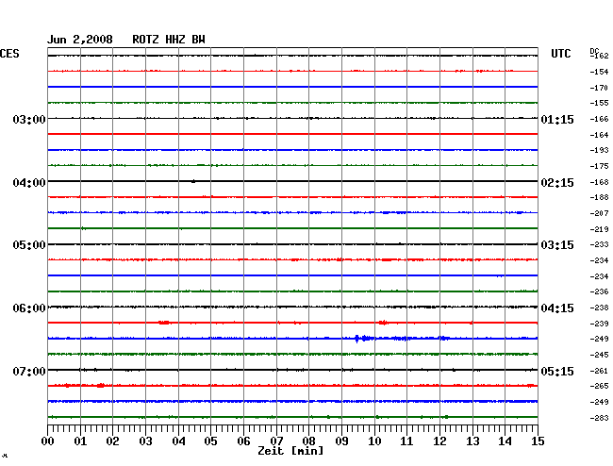Screen dimensions: 613x466
Task: Select the 05:00 local time label
Action: tap(29, 245)
